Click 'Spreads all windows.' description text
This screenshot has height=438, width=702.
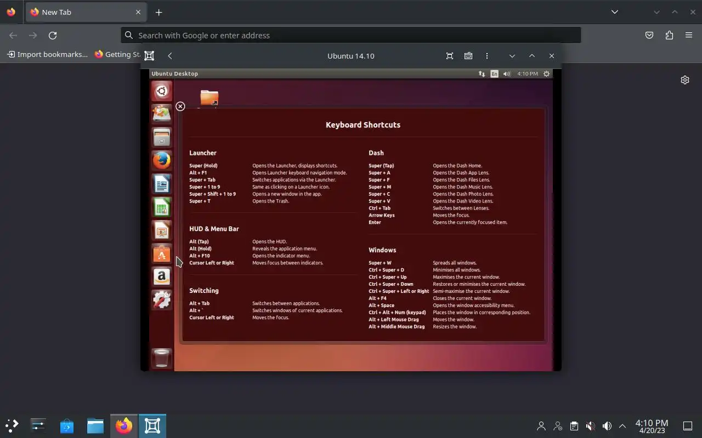coord(455,263)
